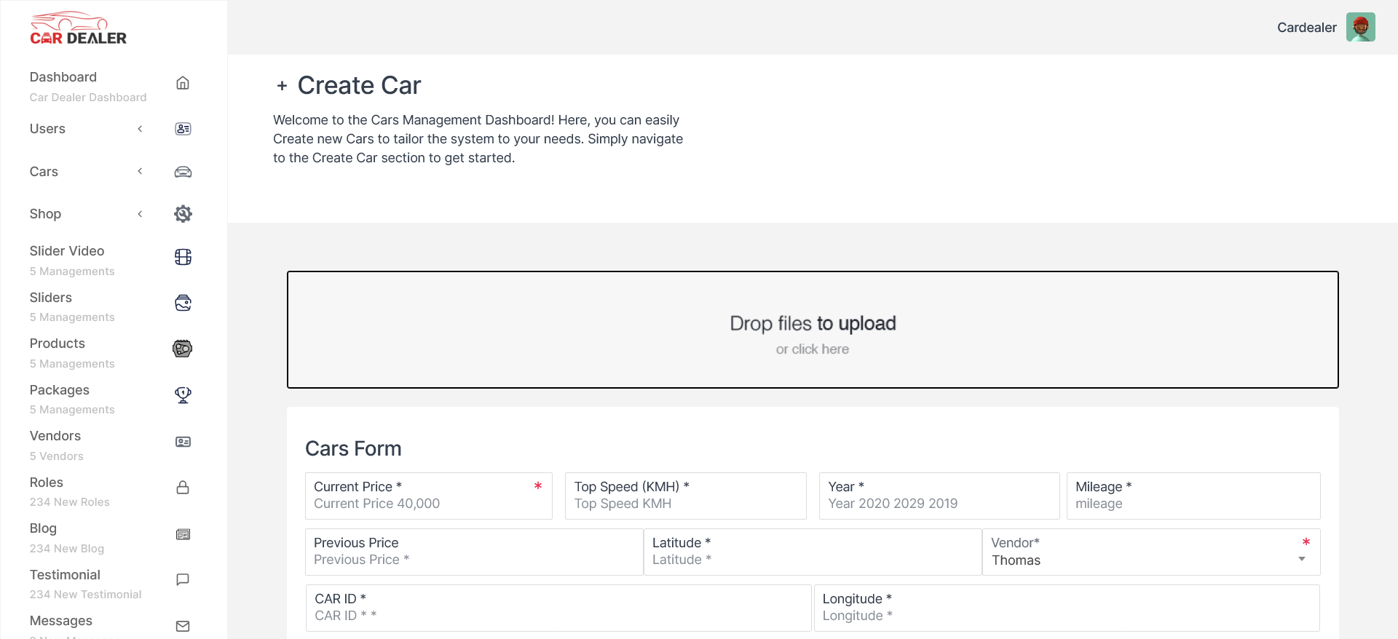Click the Packages trophy icon
1398x639 pixels.
pos(183,395)
